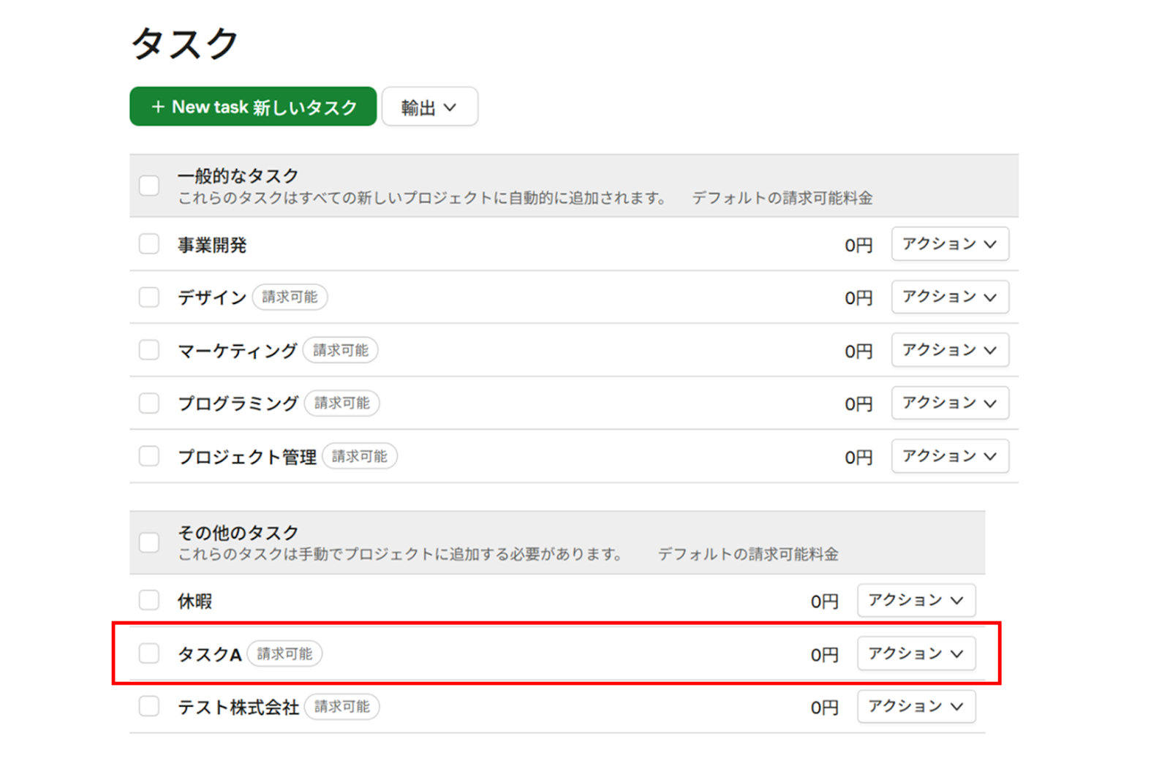
Task: Tick the デザイン task checkbox
Action: click(149, 297)
